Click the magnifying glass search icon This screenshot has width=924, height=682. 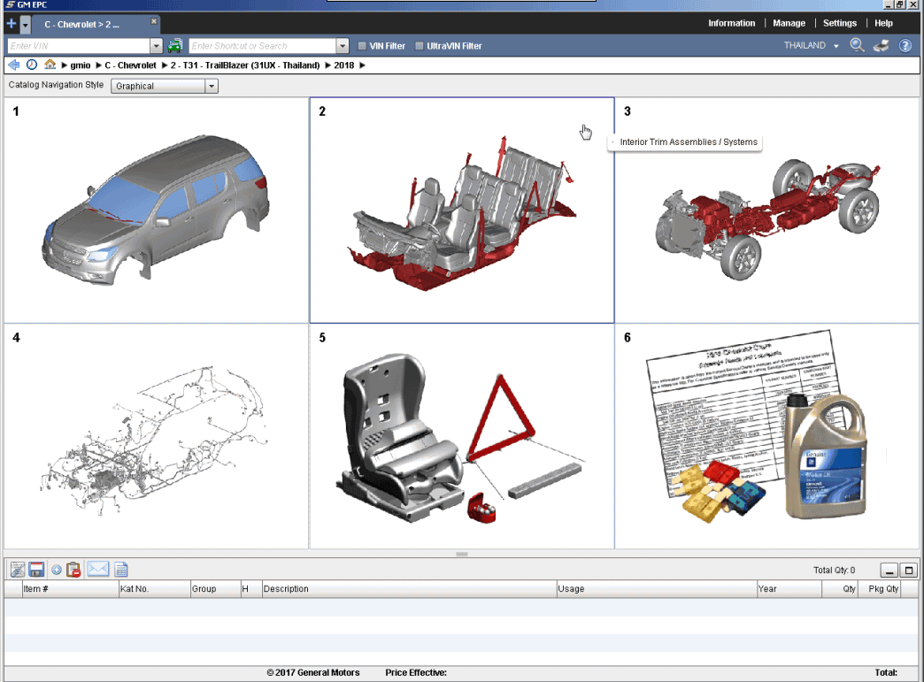[x=857, y=46]
